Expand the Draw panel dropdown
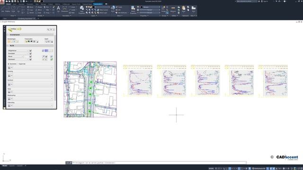Image resolution: width=303 pixels, height=170 pixels. (13, 16)
